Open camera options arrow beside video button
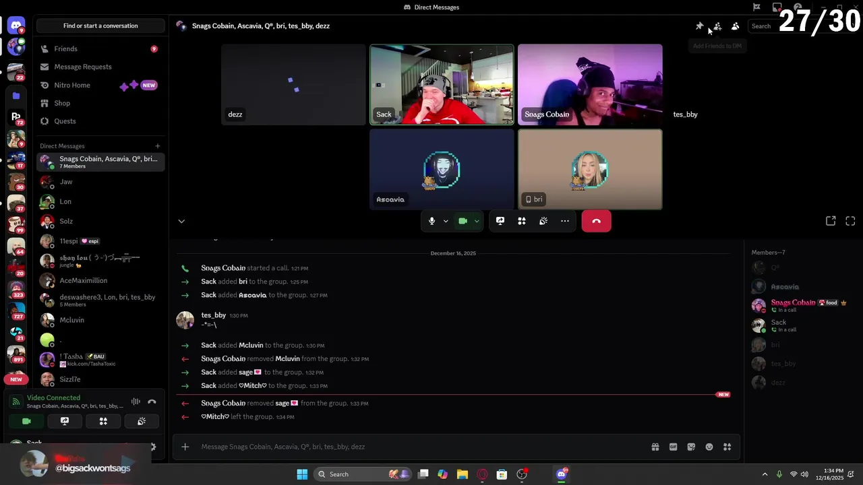This screenshot has width=863, height=485. [477, 221]
